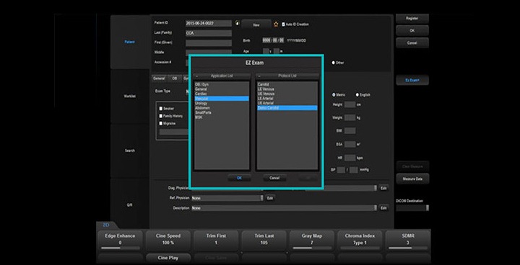Click the Patient ID input field
Image resolution: width=520 pixels, height=265 pixels.
[x=209, y=23]
